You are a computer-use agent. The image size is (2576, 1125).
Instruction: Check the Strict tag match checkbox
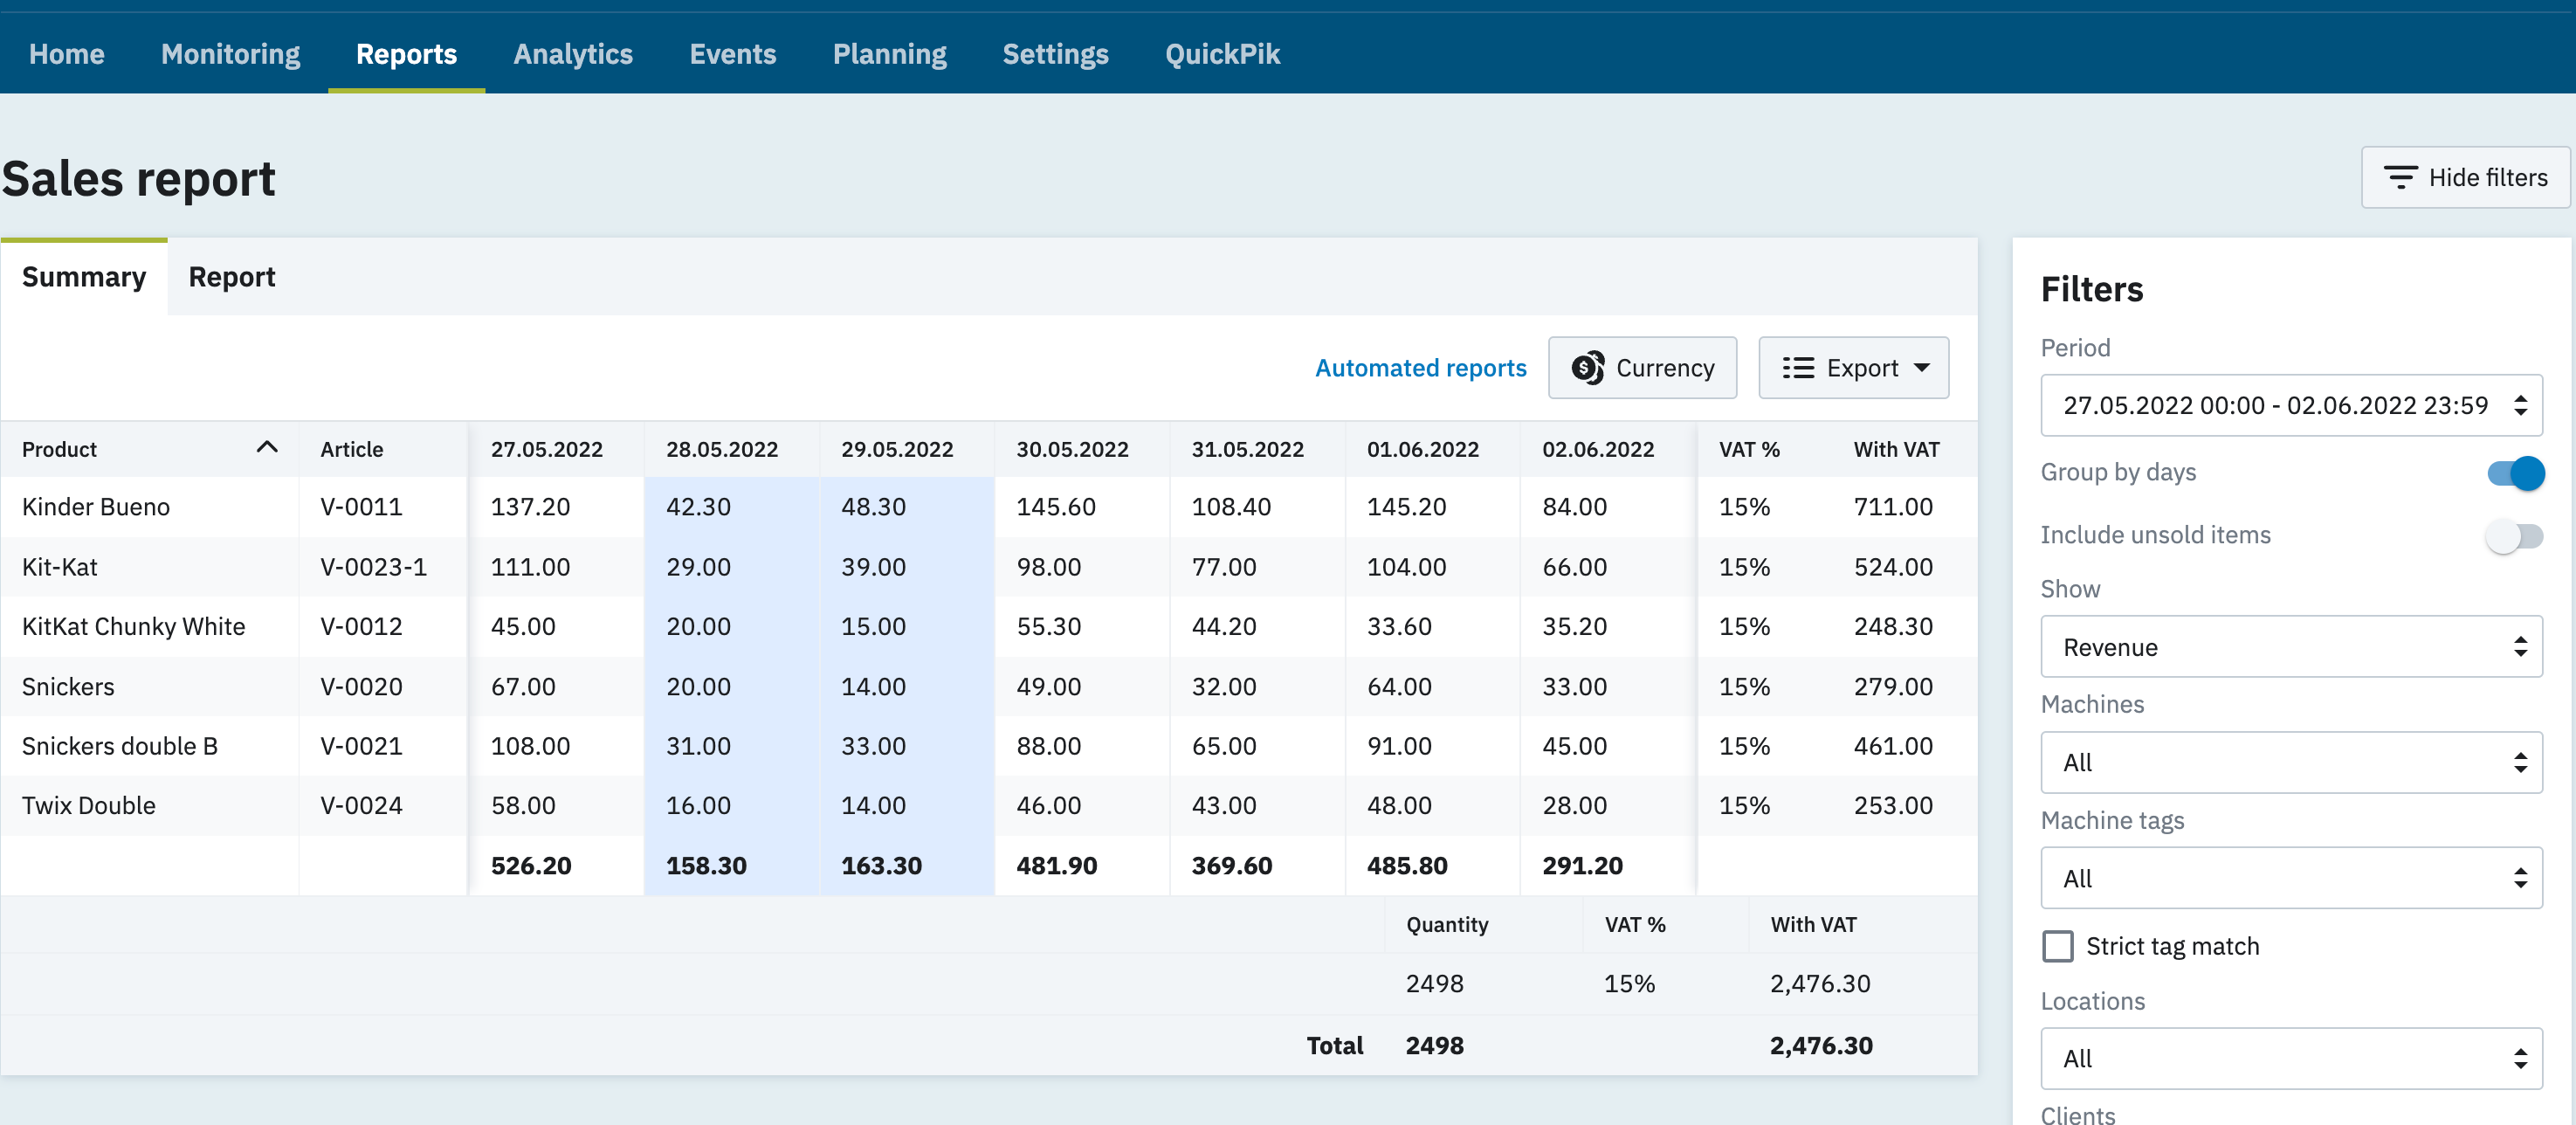coord(2058,945)
